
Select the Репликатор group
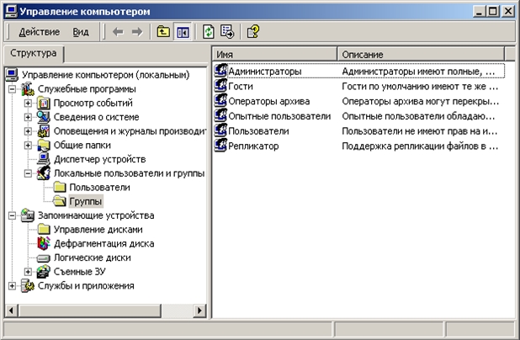[253, 146]
